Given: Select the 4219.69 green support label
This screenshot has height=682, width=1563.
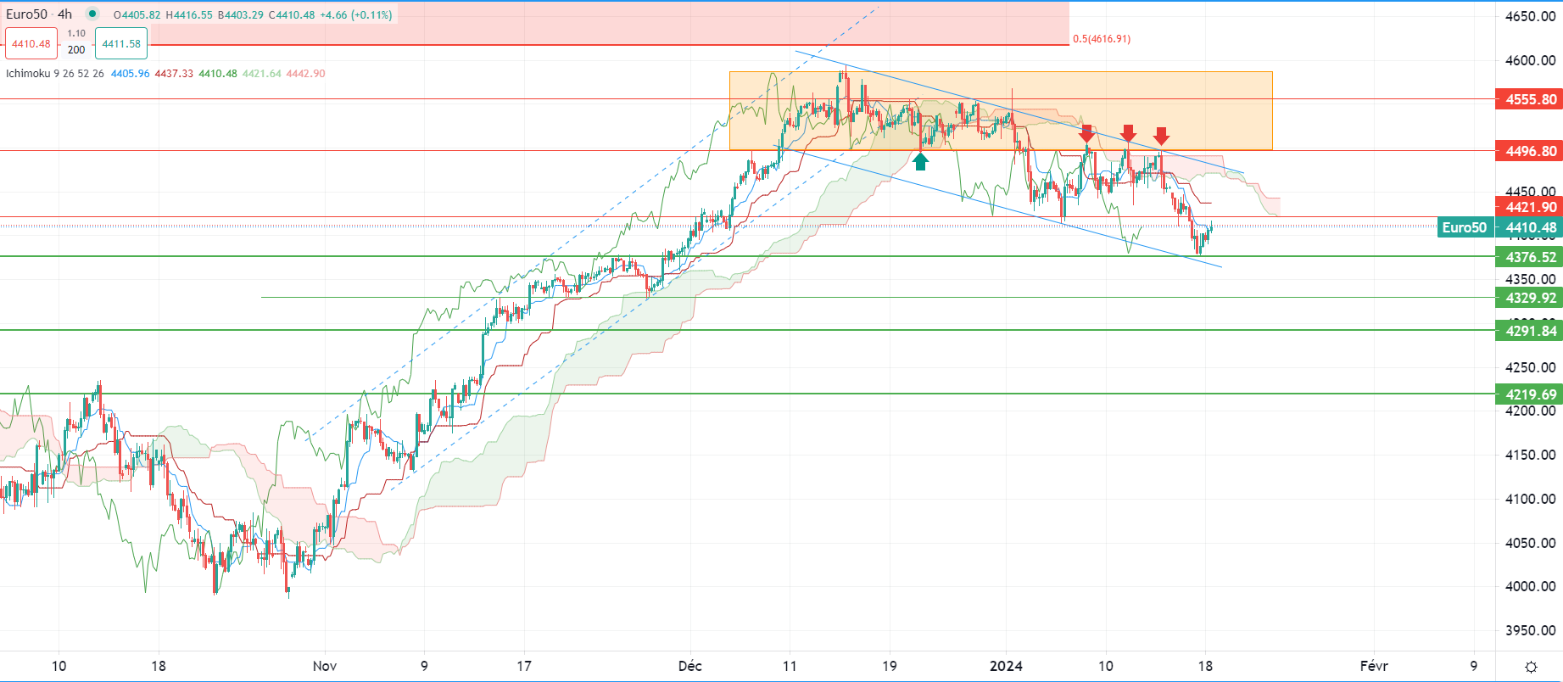Looking at the screenshot, I should (1529, 394).
